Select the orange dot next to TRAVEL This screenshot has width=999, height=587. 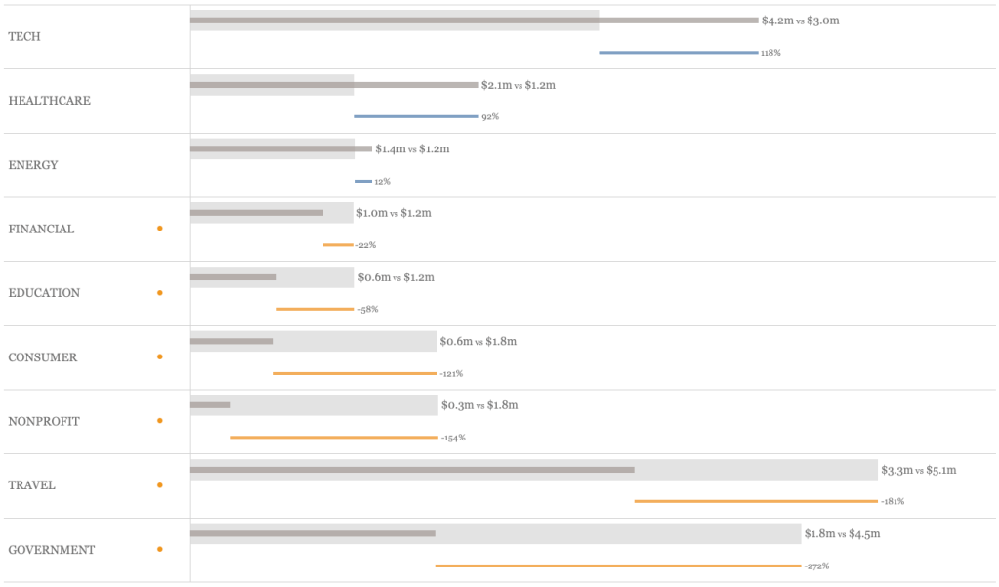[x=160, y=484]
